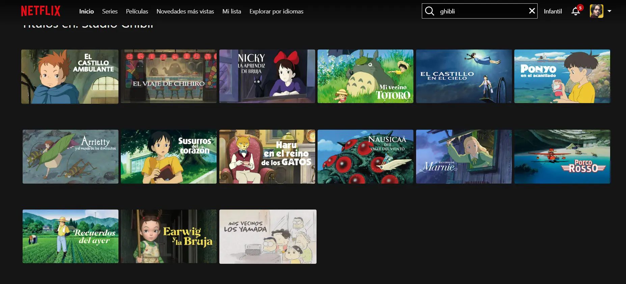Screen dimensions: 626x284
Task: Open El recuerdo de Marnie thumbnail
Action: click(464, 157)
